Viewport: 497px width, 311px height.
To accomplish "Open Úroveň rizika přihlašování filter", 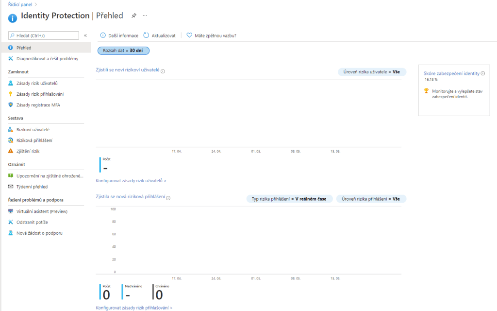I will [x=371, y=199].
